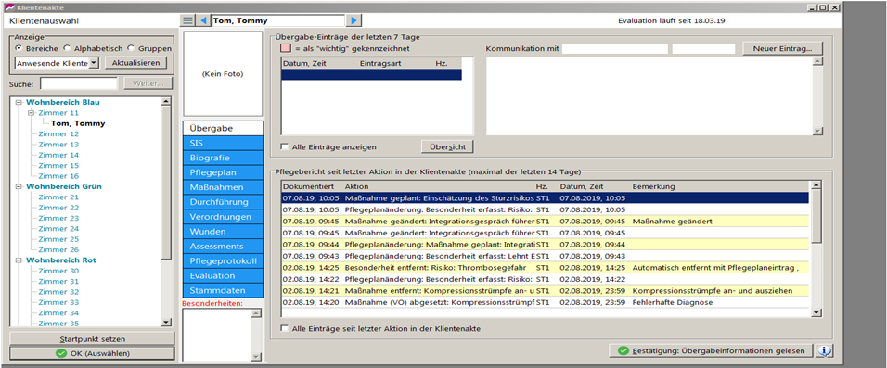
Task: Collapse the Zimmer 11 tree node
Action: (32, 113)
